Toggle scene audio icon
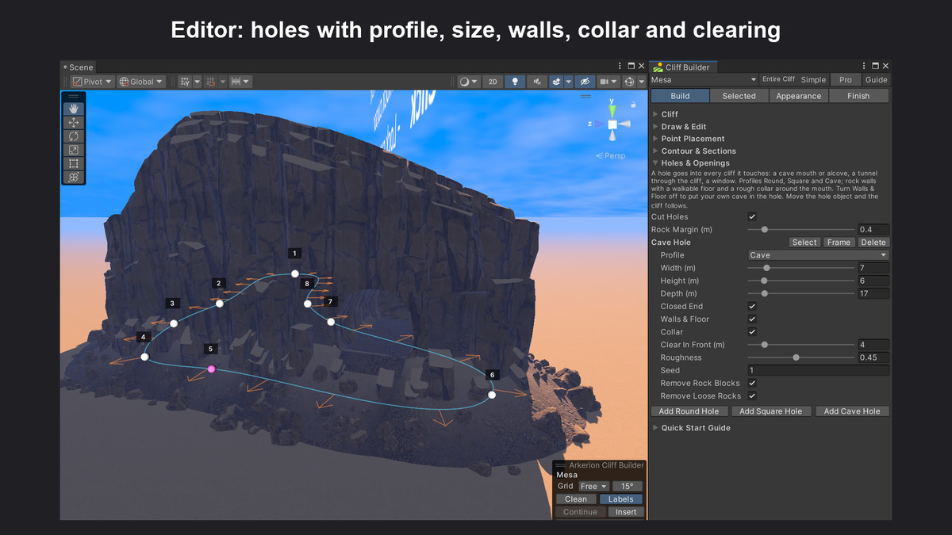This screenshot has height=535, width=952. 538,82
